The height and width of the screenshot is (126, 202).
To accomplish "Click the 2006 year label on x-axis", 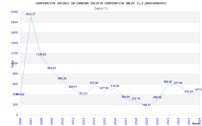I will (20, 121).
